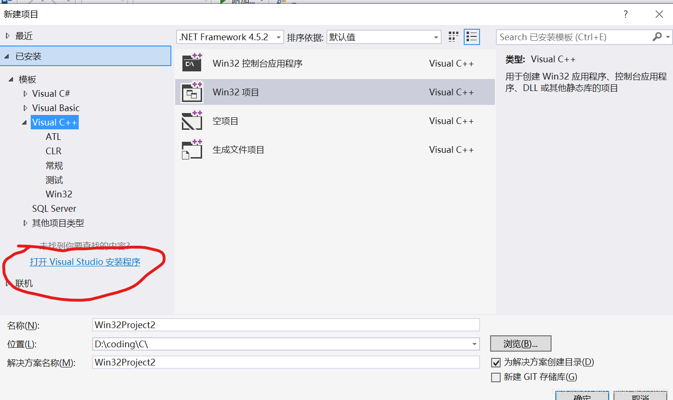Viewport: 673px width, 400px height.
Task: Select the CLR template category
Action: [53, 151]
